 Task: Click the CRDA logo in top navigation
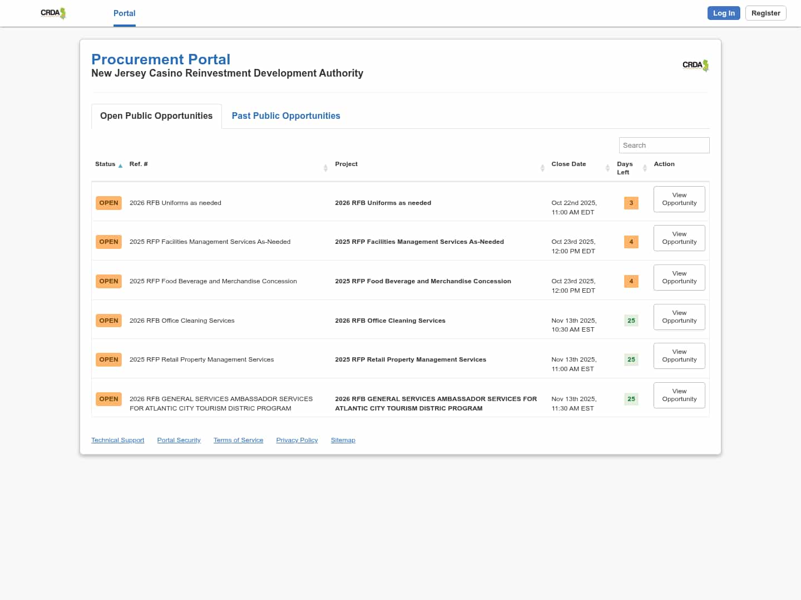coord(53,13)
